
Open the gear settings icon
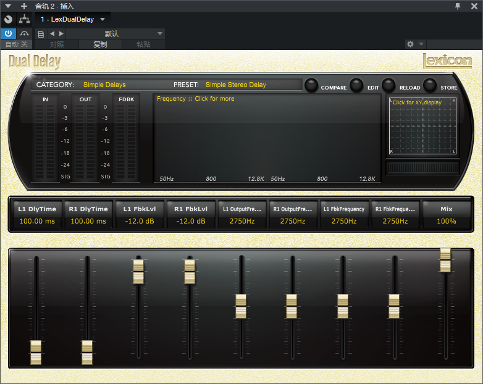pyautogui.click(x=410, y=44)
